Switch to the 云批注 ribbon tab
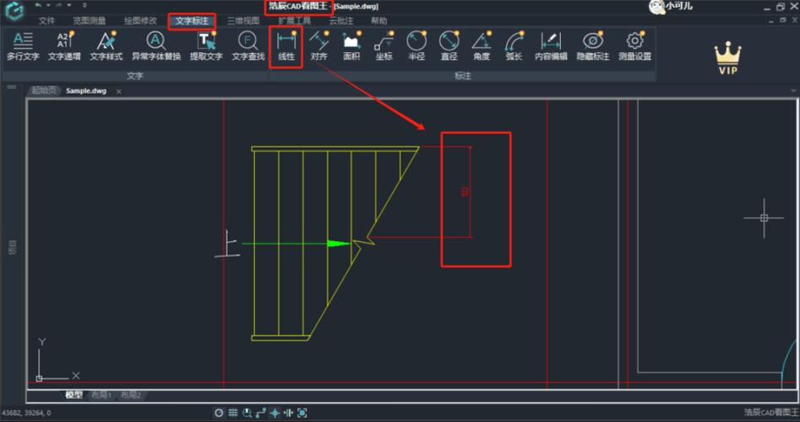This screenshot has width=800, height=422. 340,21
